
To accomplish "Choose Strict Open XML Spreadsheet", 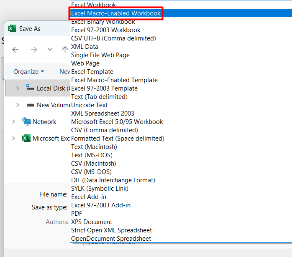I will (181, 230).
